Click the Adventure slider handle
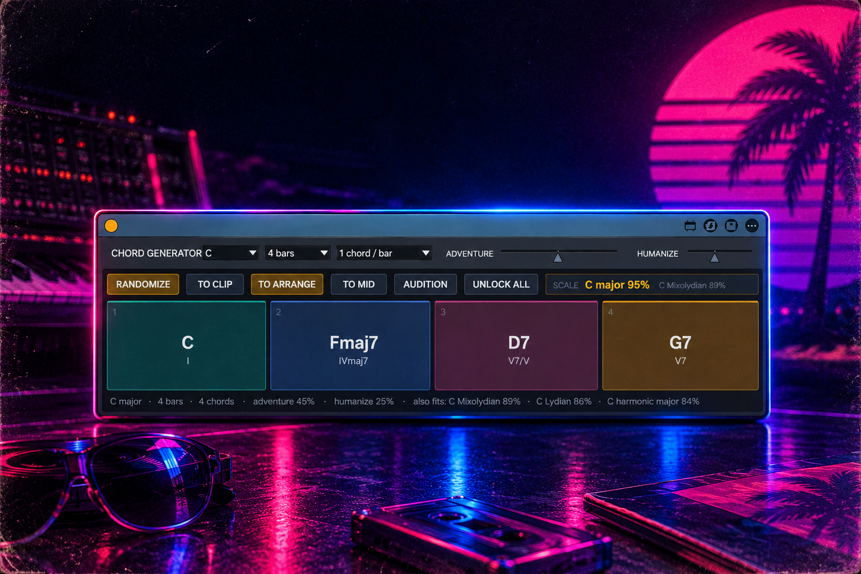861x574 pixels. (558, 257)
